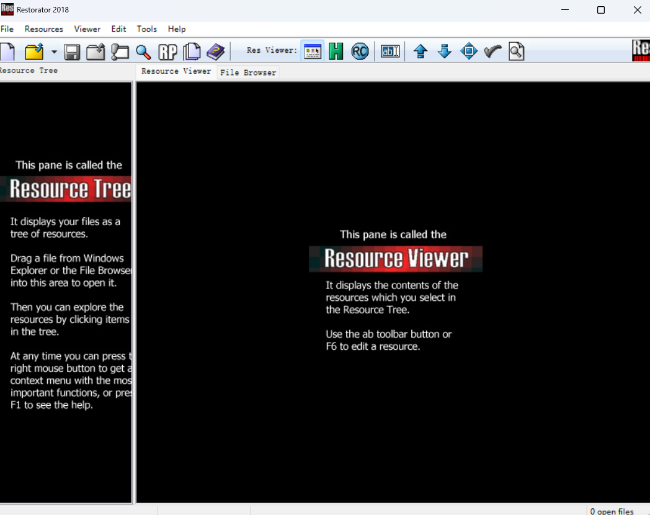Click the Restorator logo at toolbar right
The height and width of the screenshot is (515, 650).
coord(641,51)
